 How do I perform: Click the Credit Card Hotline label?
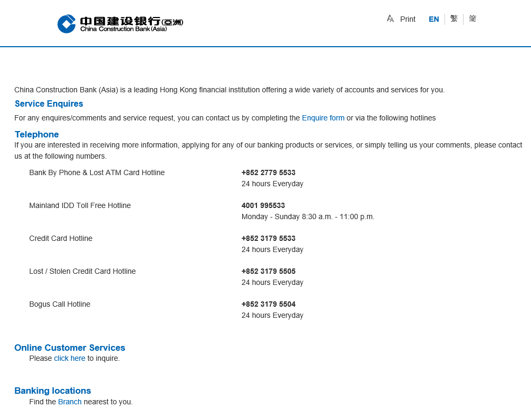(61, 238)
